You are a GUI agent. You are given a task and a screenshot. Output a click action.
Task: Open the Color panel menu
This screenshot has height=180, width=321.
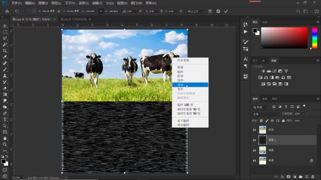[317, 22]
